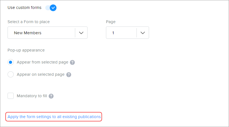Click the page value 1 in the Page field
The image size is (229, 127).
pos(113,33)
